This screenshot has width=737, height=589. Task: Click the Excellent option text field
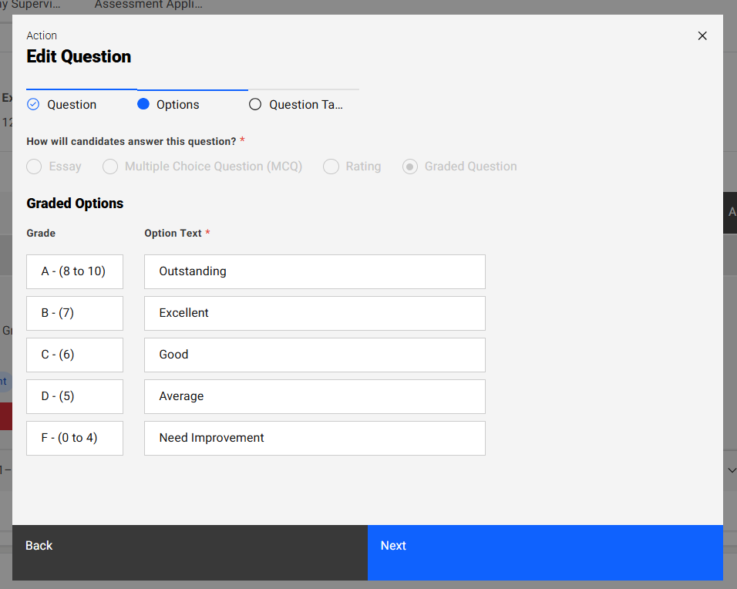pyautogui.click(x=315, y=313)
